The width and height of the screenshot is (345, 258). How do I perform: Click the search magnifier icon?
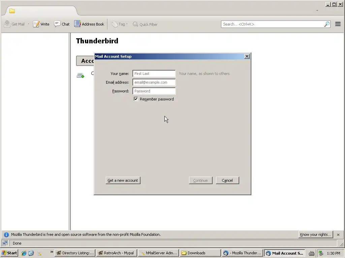coord(327,24)
